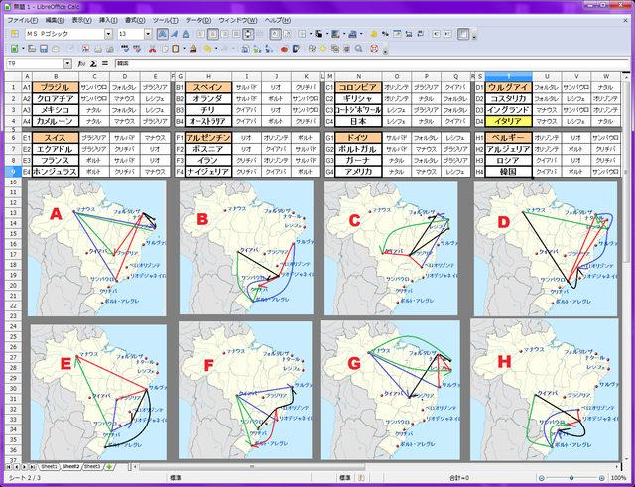This screenshot has height=487, width=635.
Task: Align cell text right
Action: (225, 34)
